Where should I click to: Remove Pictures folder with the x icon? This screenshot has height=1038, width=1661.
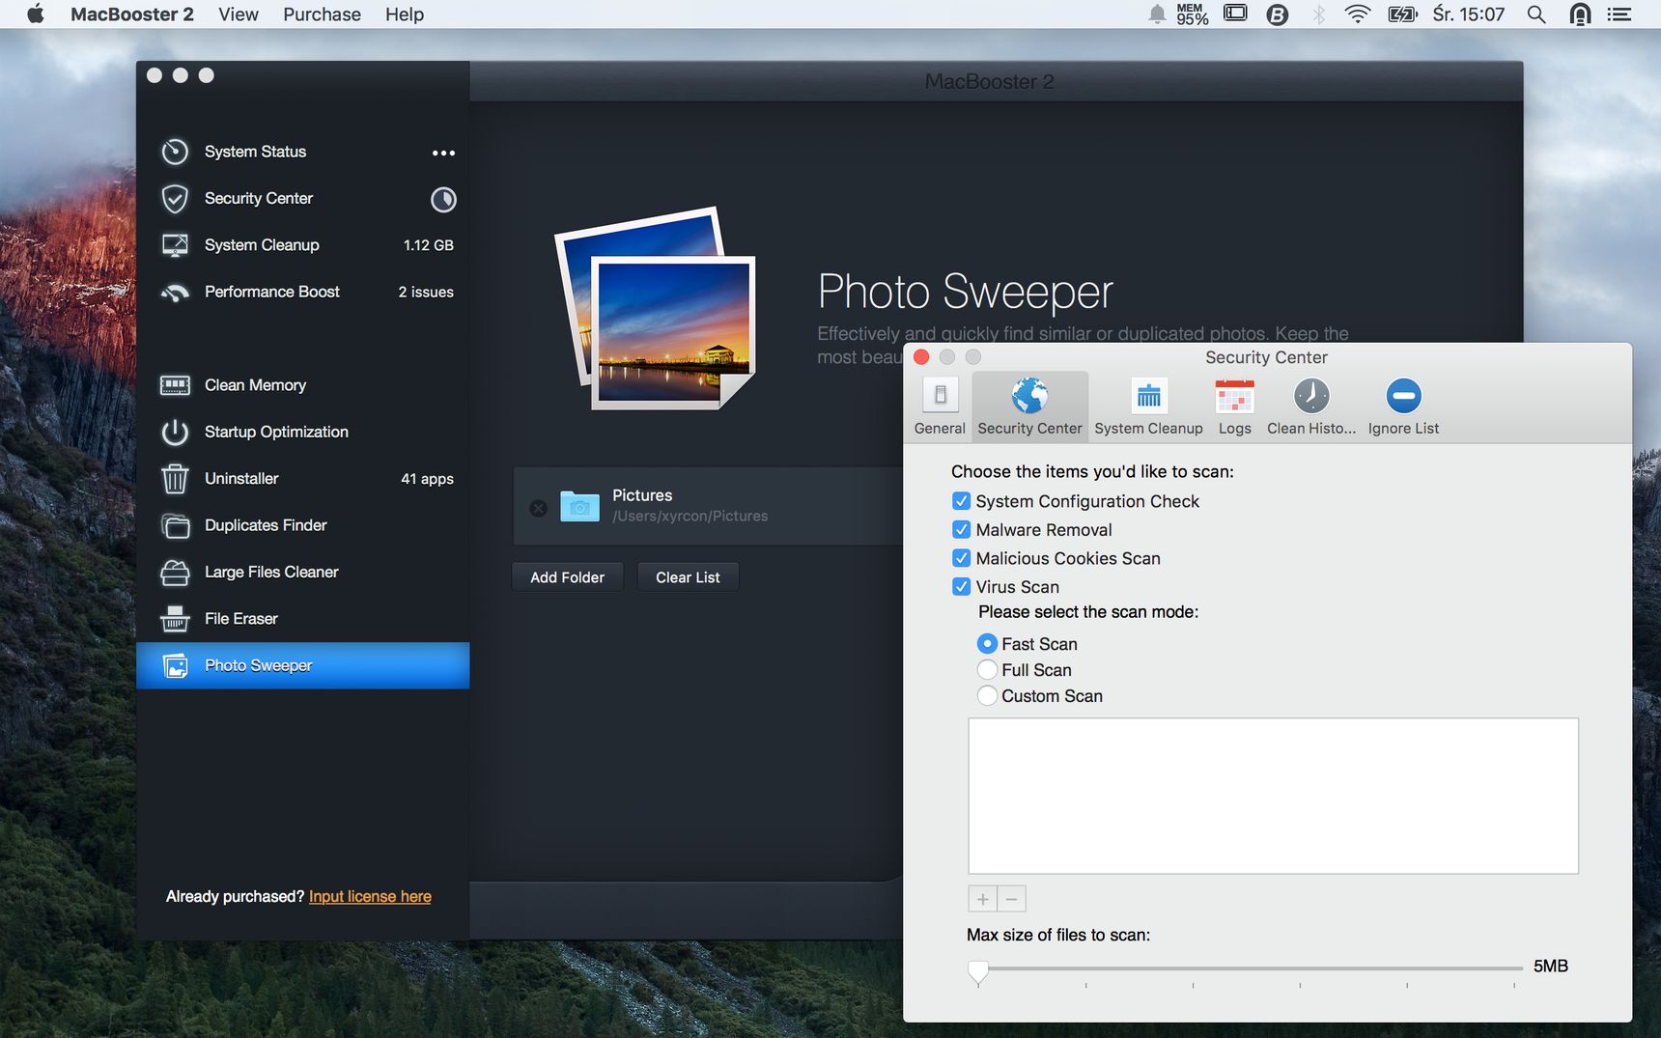tap(539, 508)
